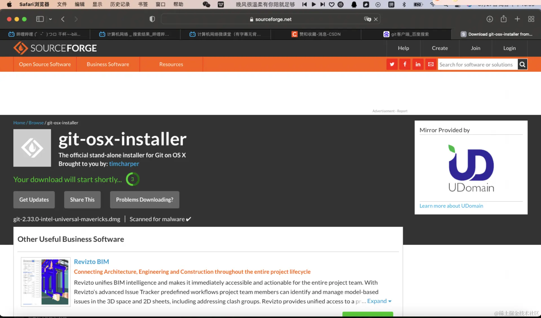
Task: Click the search magnifier button
Action: pyautogui.click(x=522, y=65)
